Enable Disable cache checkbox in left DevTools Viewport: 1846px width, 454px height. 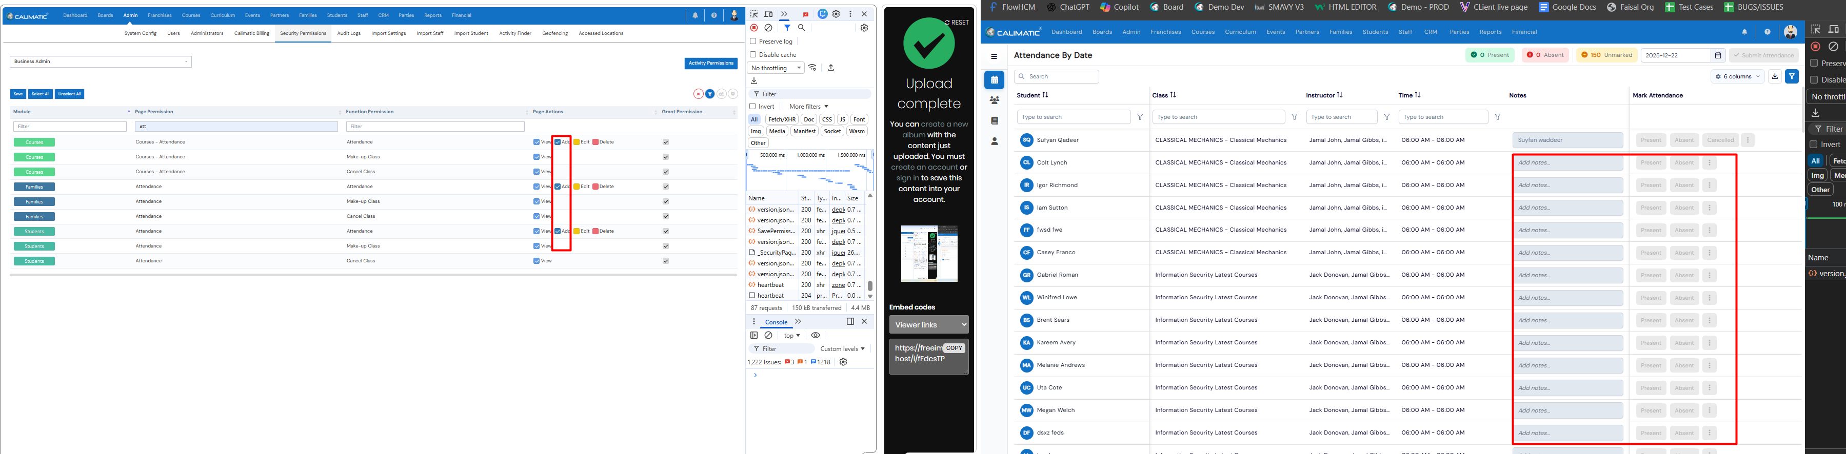[x=753, y=54]
